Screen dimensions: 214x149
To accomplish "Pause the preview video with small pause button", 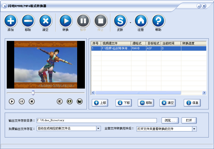I will [x=22, y=101].
